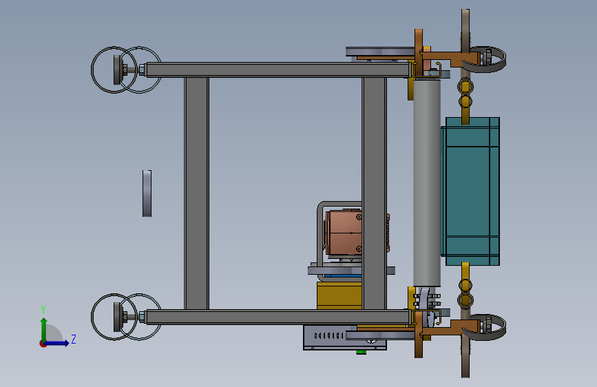
Task: Select the copper-colored motor body
Action: 344,232
